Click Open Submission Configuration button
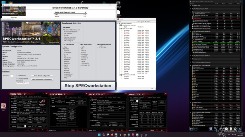Viewport: 245px width, 137px height. tap(42, 79)
